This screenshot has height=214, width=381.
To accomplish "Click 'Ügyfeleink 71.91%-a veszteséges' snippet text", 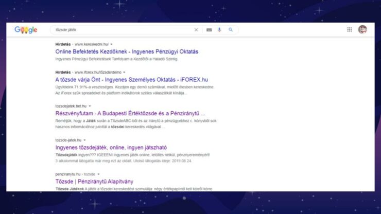I will coord(134,87).
